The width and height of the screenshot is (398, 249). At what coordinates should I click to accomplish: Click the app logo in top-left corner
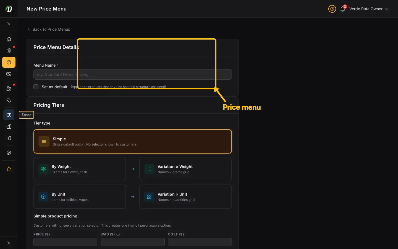click(9, 9)
